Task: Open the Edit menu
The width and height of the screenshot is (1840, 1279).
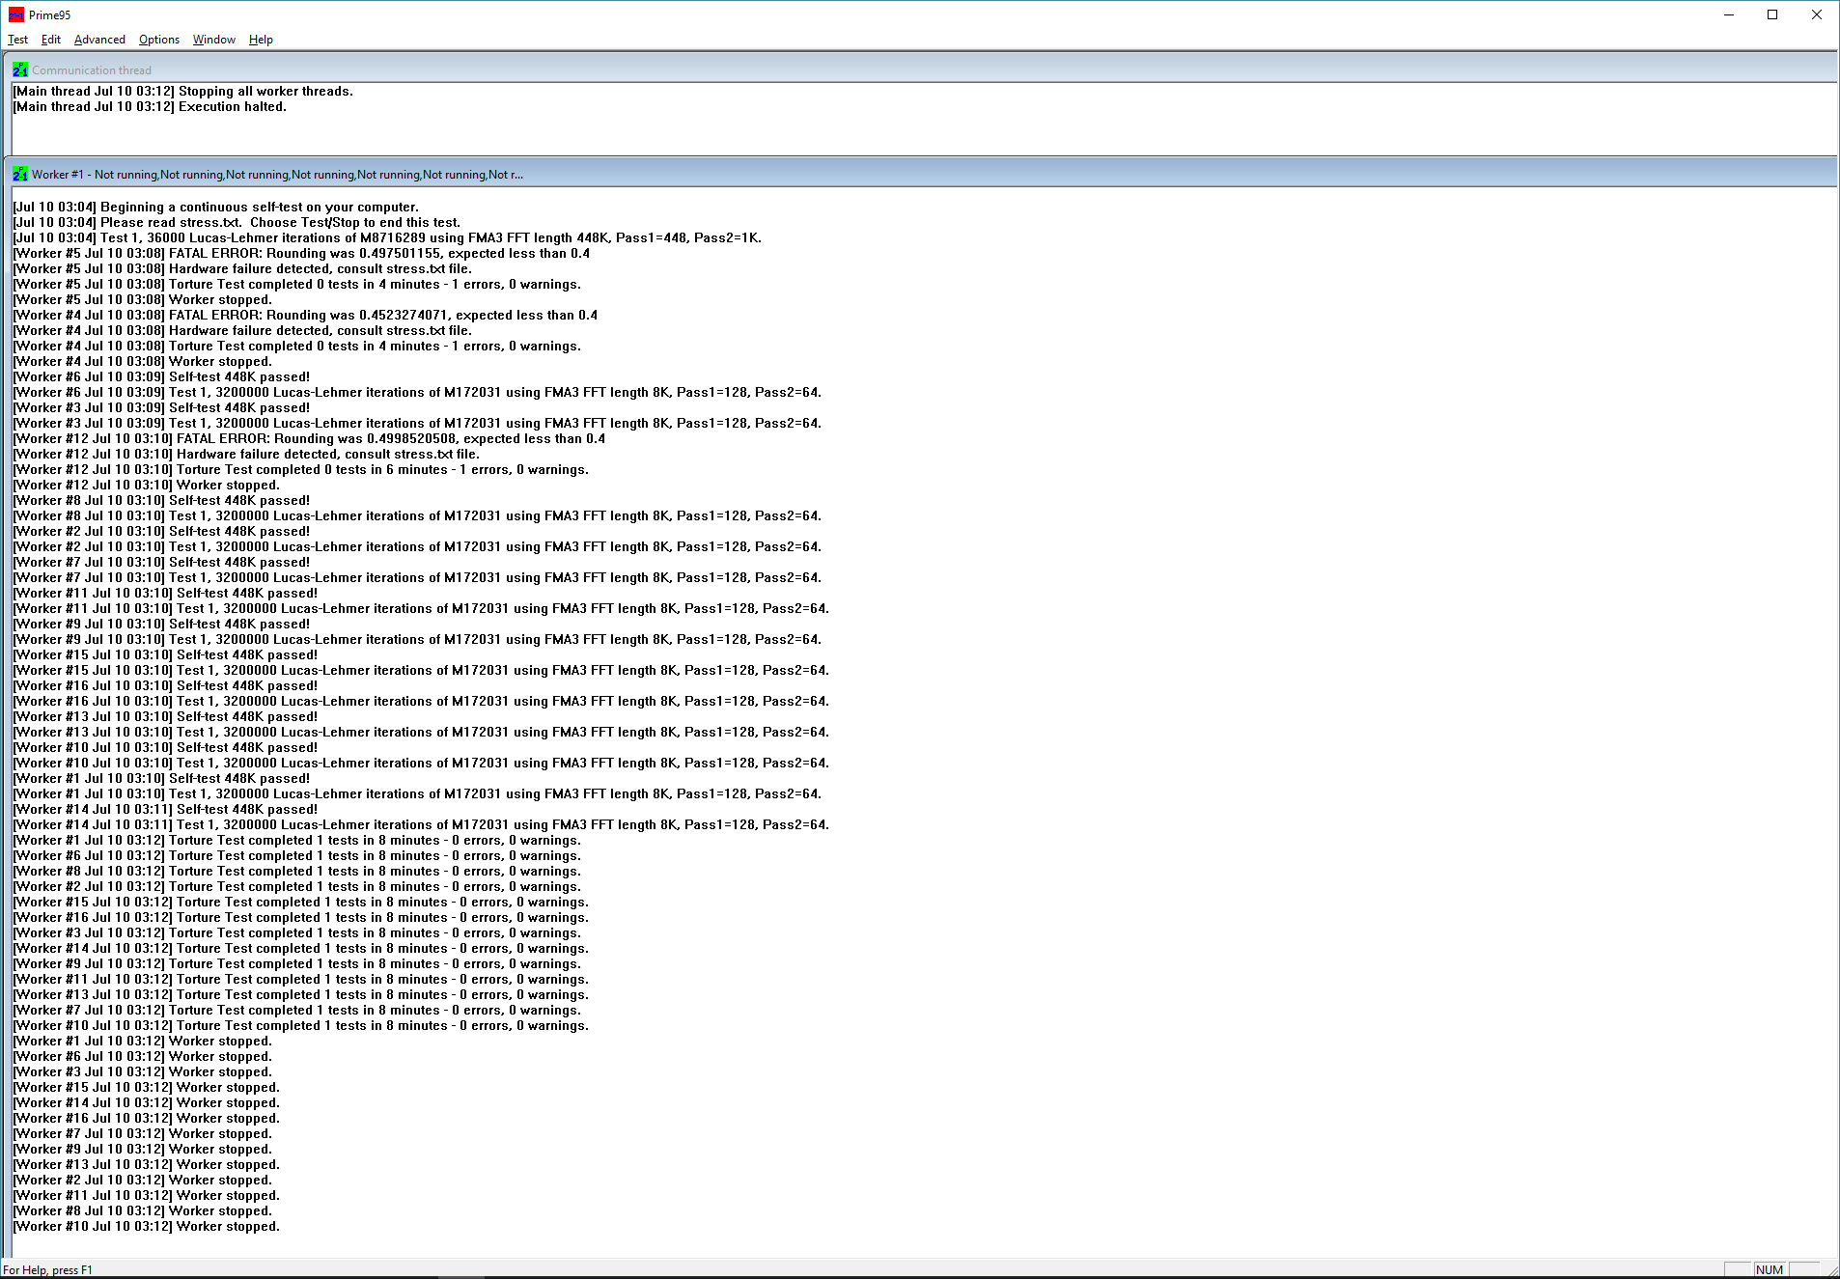Action: click(x=51, y=40)
